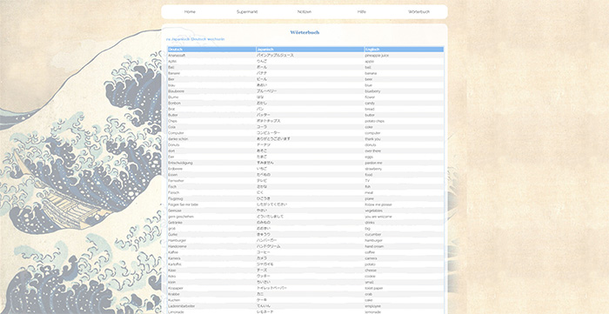Click the Japanisch column header
Screen dimensions: 609x314
[310, 50]
